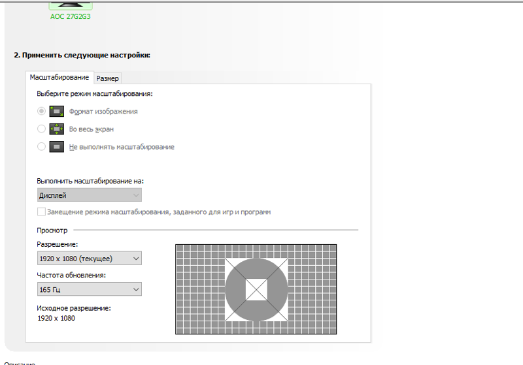Click the Просмотр section header
Screen dimensions: 523x365
[52, 230]
